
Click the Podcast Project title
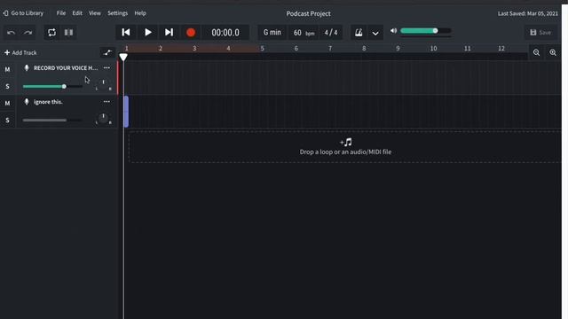point(308,13)
